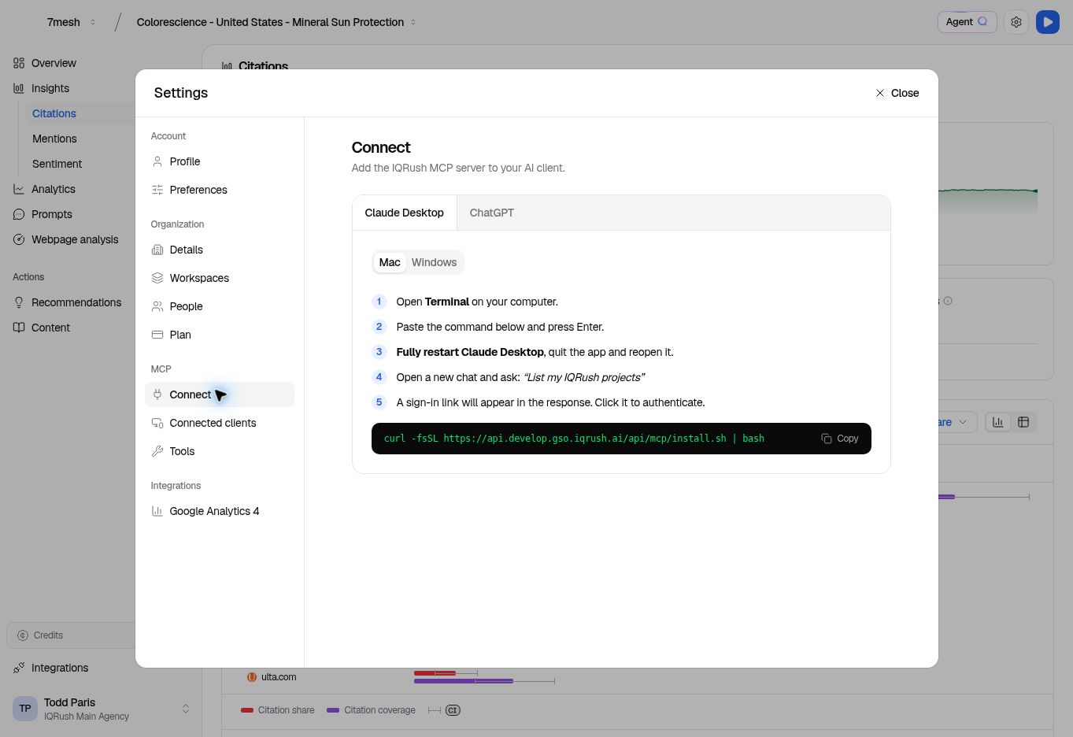Open settings gear in top bar

pos(1016,22)
